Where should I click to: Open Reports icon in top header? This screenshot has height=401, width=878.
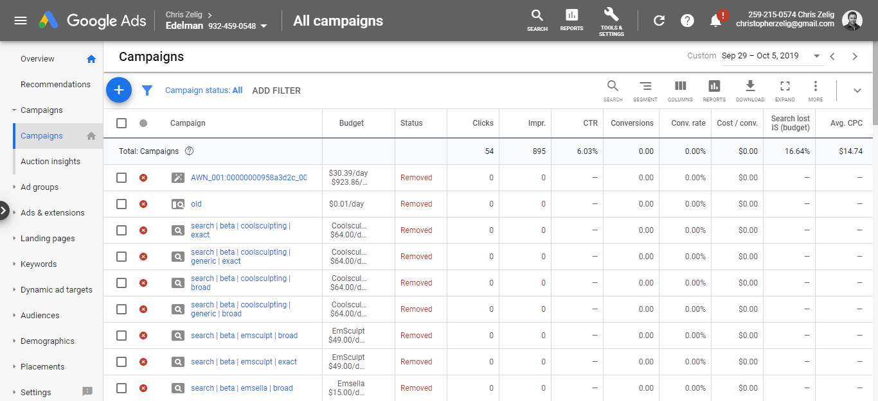[x=571, y=20]
